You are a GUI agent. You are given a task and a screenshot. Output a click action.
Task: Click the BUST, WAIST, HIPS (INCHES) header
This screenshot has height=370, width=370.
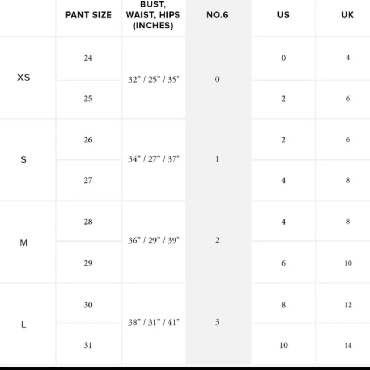[x=153, y=15]
